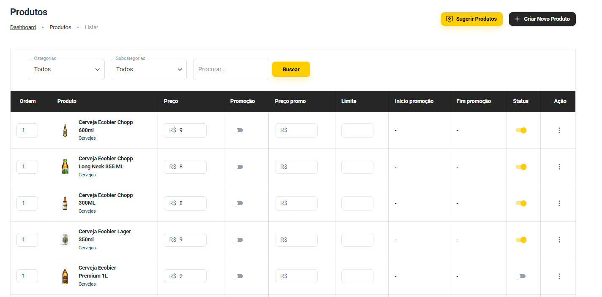The image size is (602, 297).
Task: Click the Chopp 600ml bottle thumbnail
Action: coord(65,130)
